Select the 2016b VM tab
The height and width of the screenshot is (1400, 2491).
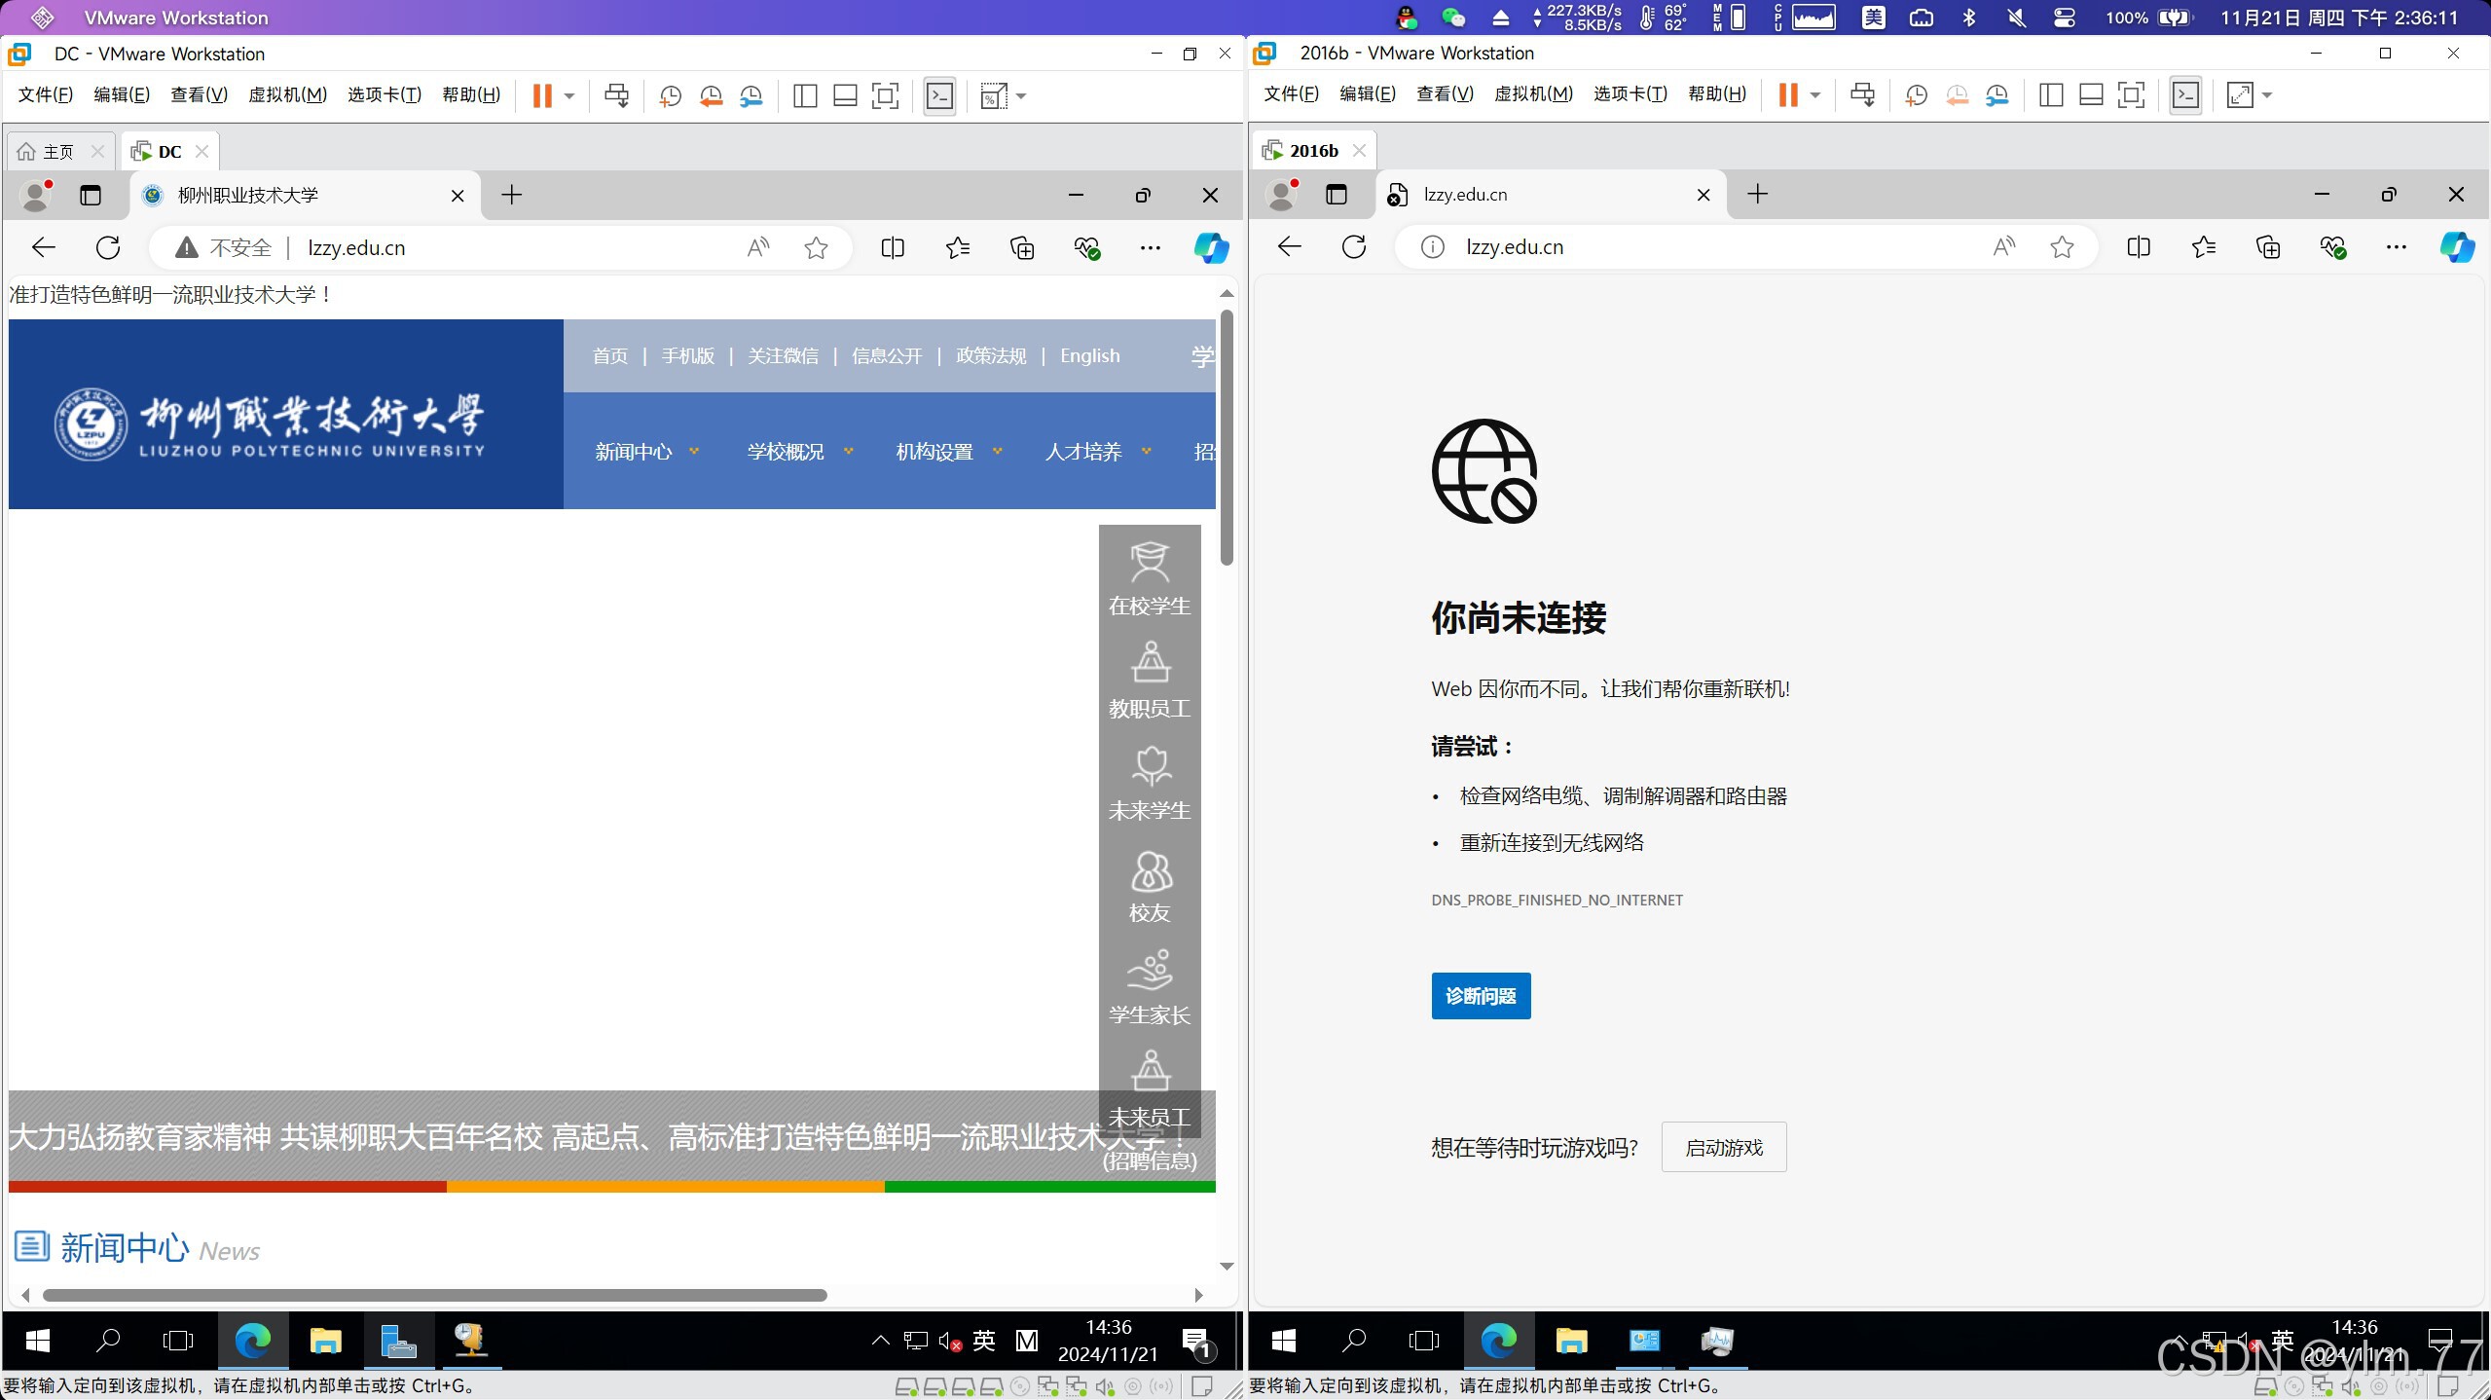point(1312,150)
